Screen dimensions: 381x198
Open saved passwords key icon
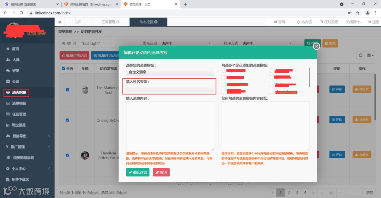click(349, 13)
